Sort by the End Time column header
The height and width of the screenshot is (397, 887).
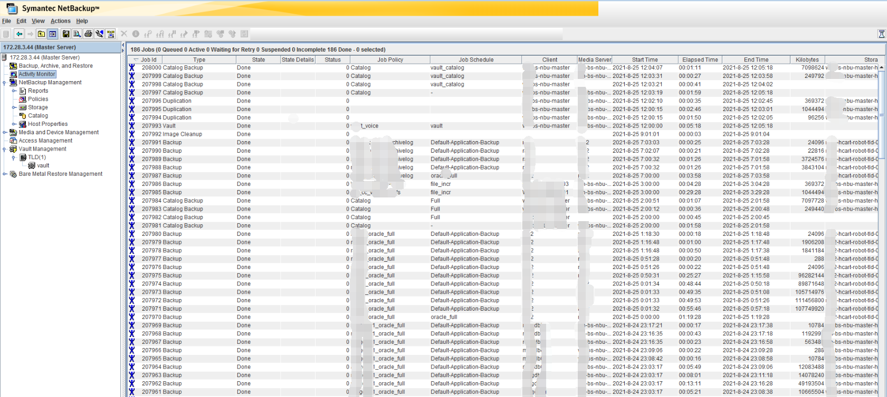click(756, 59)
